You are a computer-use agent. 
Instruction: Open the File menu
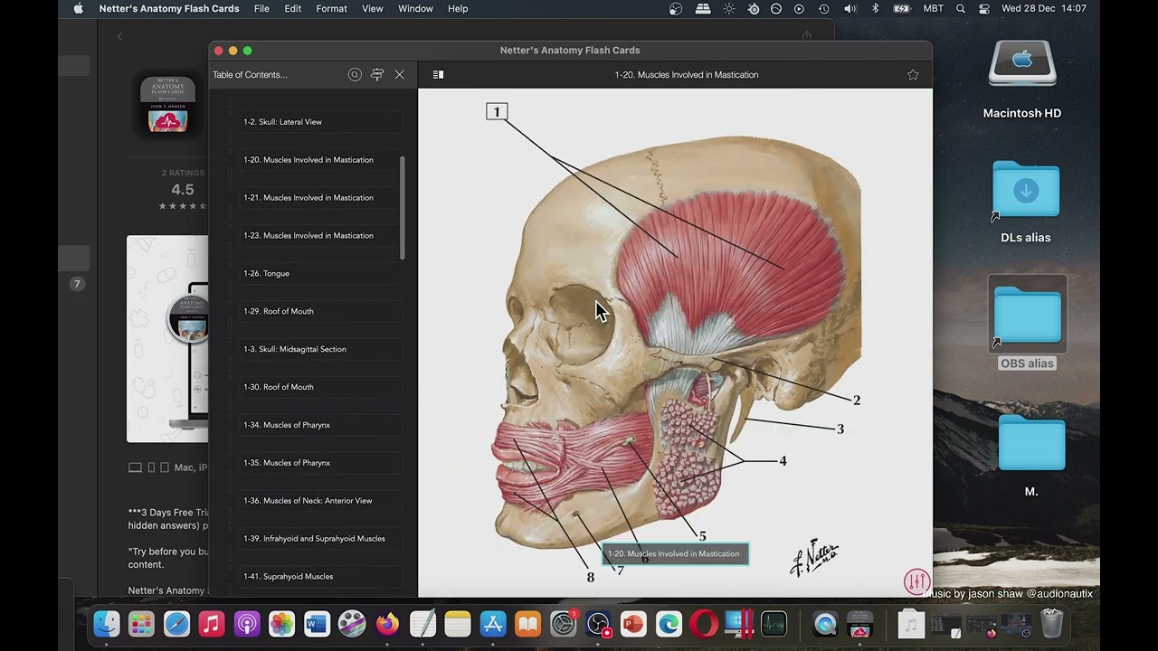(261, 9)
